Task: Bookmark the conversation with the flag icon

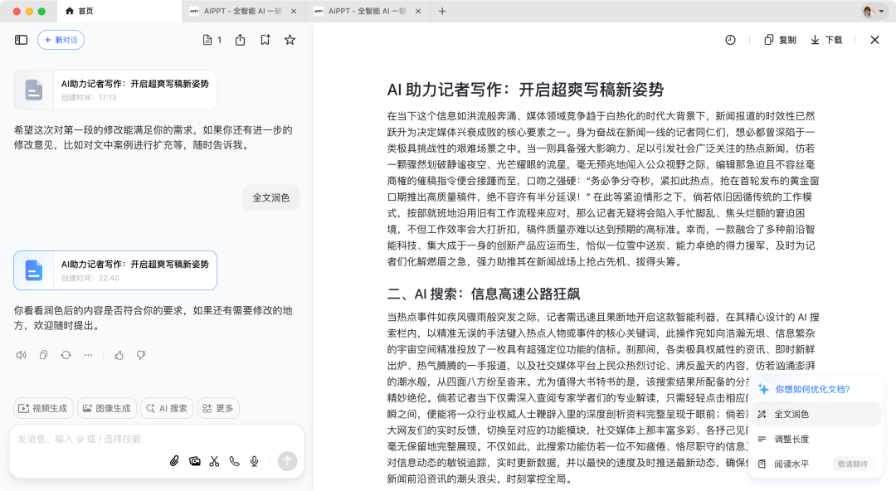Action: pos(265,39)
